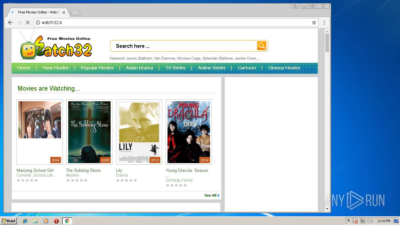Open Marrying School Girl poster thumbnail
Image resolution: width=400 pixels, height=225 pixels.
click(x=40, y=132)
